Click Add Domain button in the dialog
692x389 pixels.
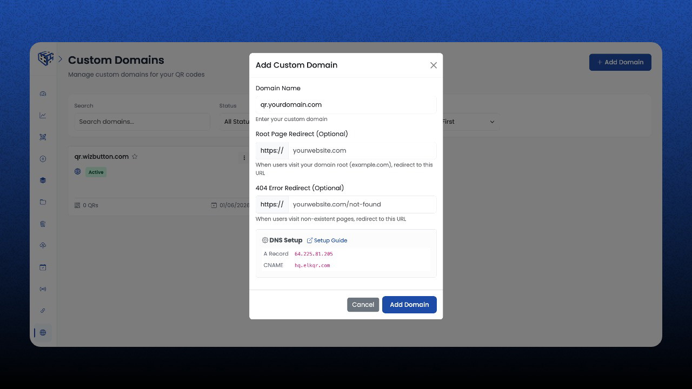(x=409, y=305)
